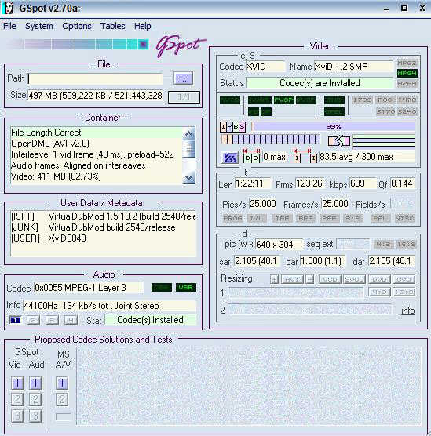
Task: Select audio stream 1 button
Action: tap(15, 320)
